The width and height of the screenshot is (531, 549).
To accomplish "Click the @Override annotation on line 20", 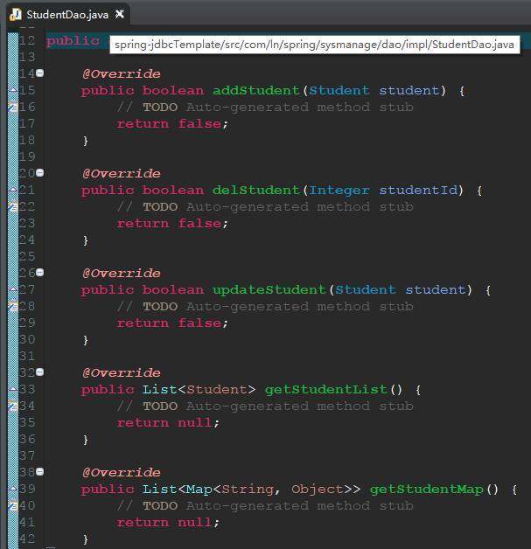I will click(x=122, y=173).
